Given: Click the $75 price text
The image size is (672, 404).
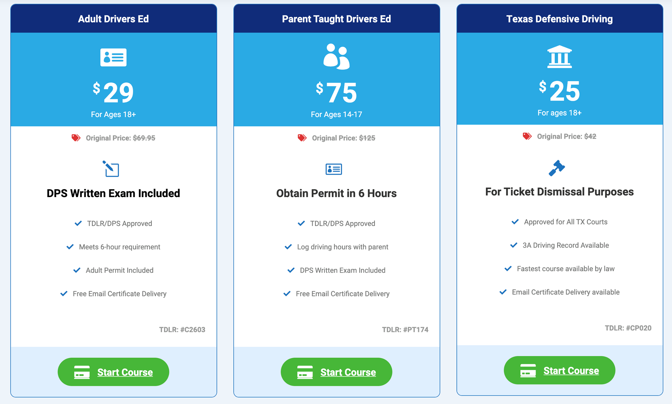Looking at the screenshot, I should 336,92.
